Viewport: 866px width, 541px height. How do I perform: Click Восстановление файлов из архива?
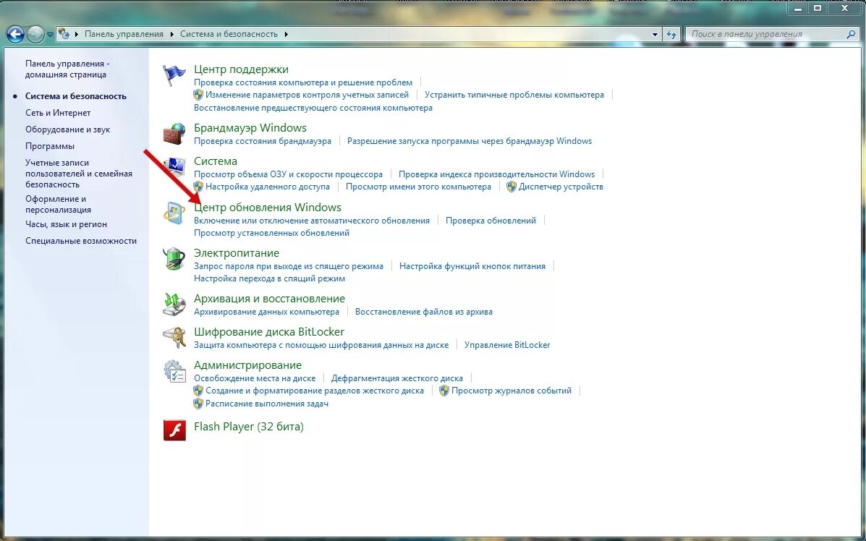click(424, 312)
